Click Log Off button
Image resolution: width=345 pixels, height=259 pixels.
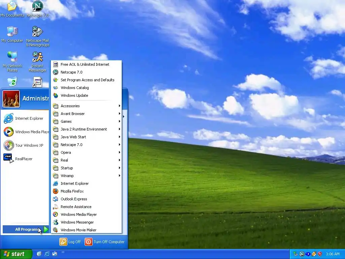click(x=70, y=242)
